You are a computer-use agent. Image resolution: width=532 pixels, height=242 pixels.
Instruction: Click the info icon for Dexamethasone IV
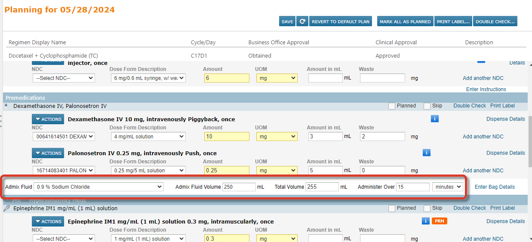tap(434, 119)
